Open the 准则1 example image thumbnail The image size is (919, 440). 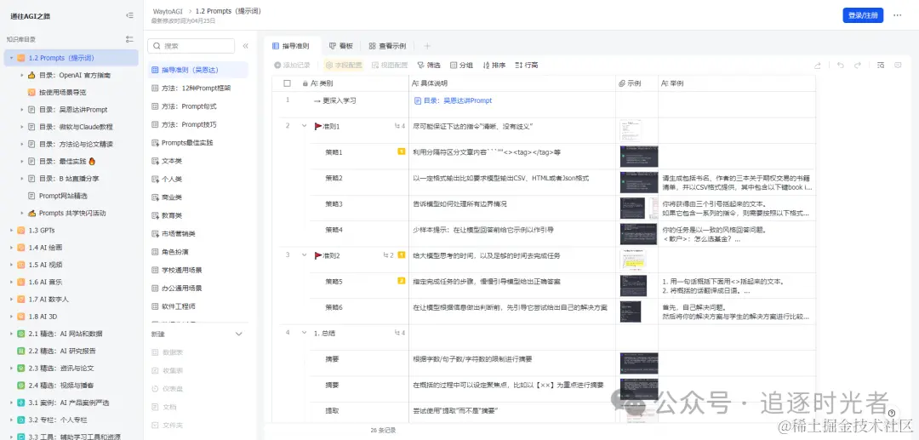point(630,131)
